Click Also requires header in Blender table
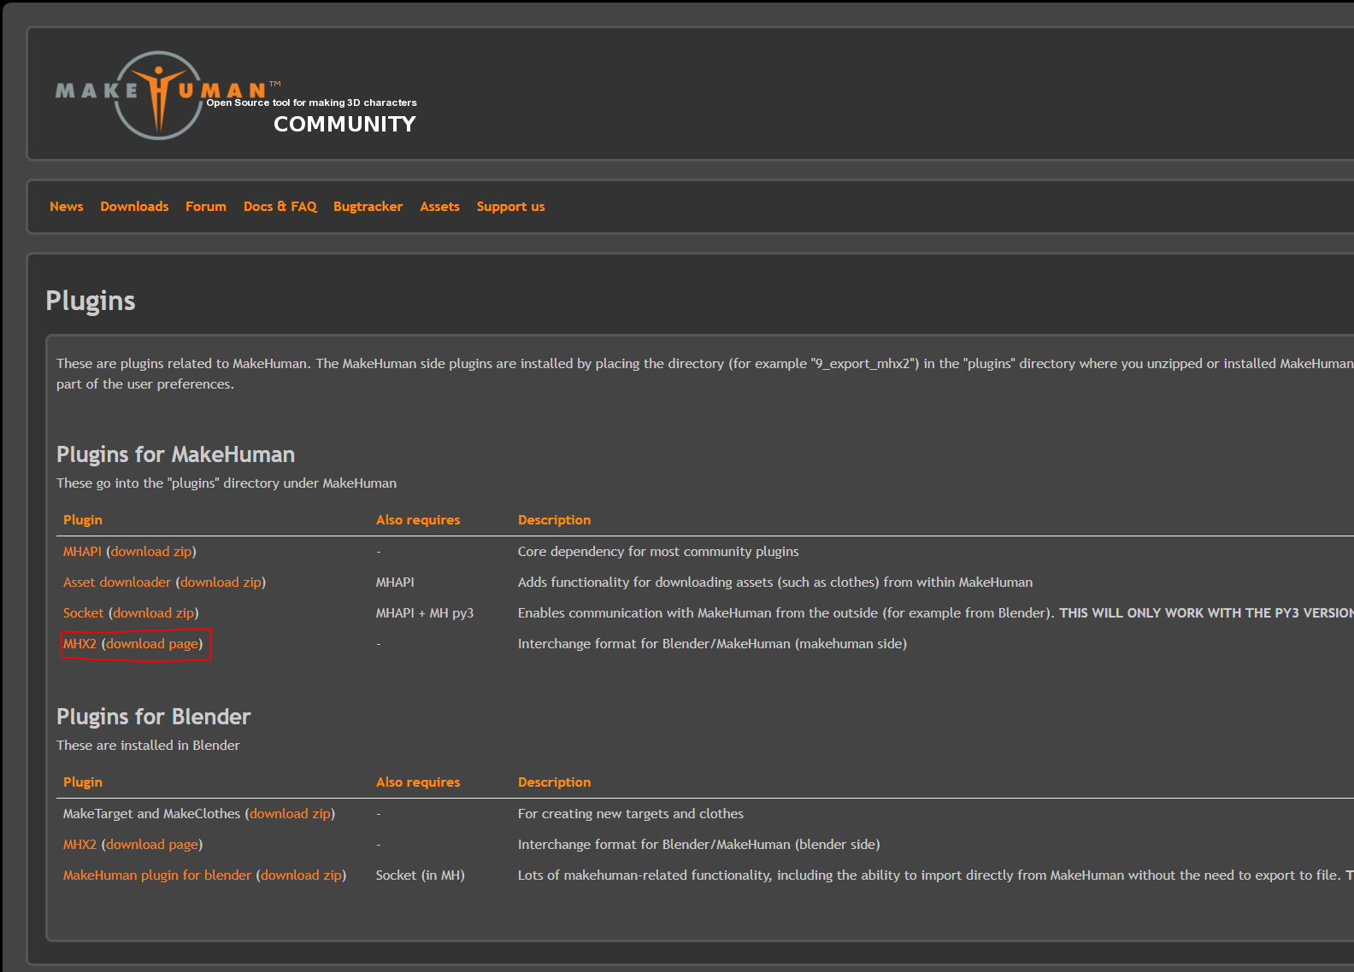 click(418, 782)
